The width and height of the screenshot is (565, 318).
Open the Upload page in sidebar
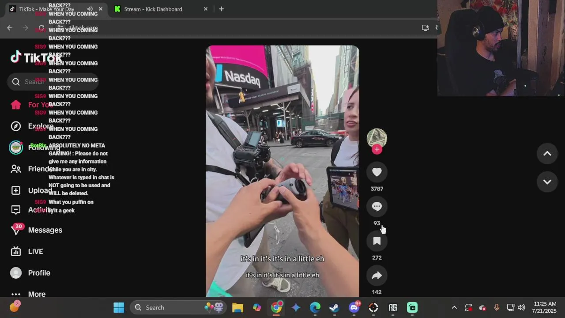[32, 190]
